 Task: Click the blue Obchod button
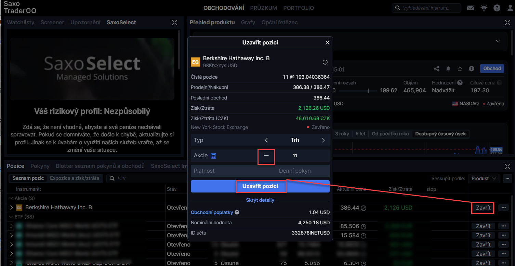click(492, 69)
